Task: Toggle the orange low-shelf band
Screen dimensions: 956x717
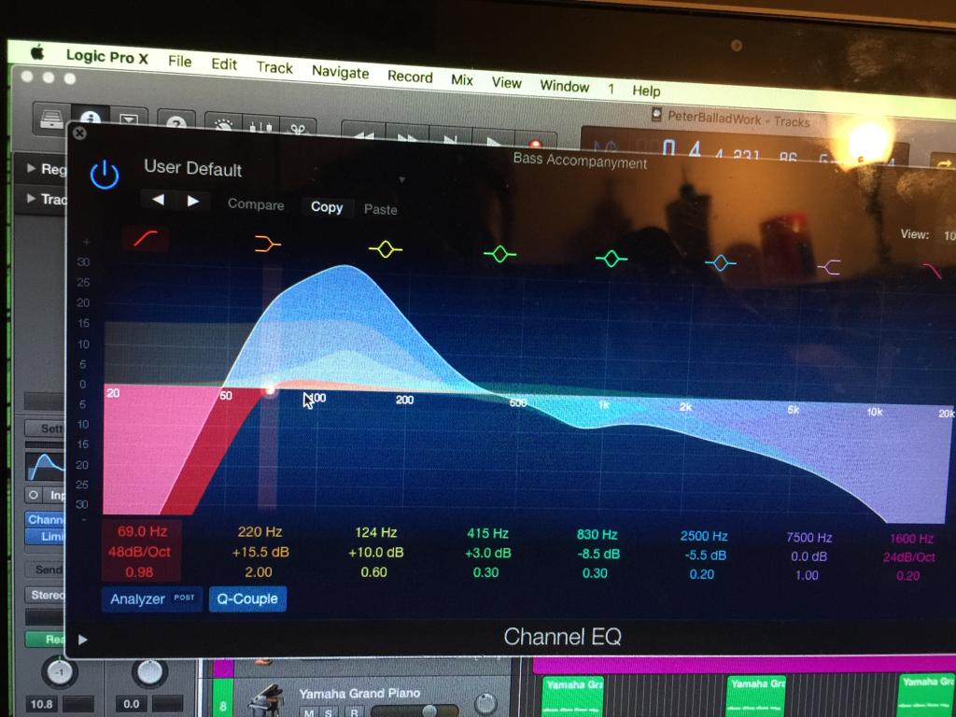Action: (x=267, y=245)
